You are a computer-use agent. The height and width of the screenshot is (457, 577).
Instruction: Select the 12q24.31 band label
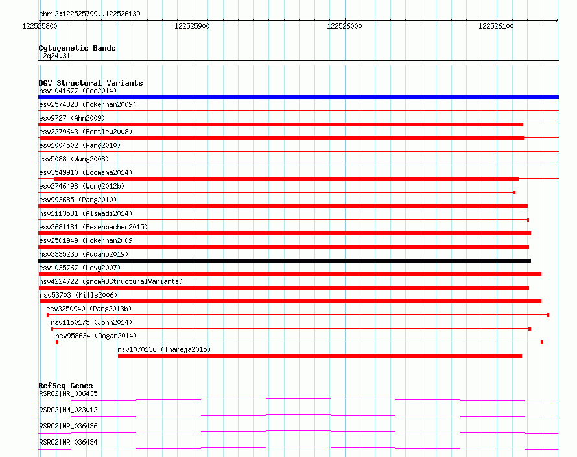pyautogui.click(x=54, y=56)
